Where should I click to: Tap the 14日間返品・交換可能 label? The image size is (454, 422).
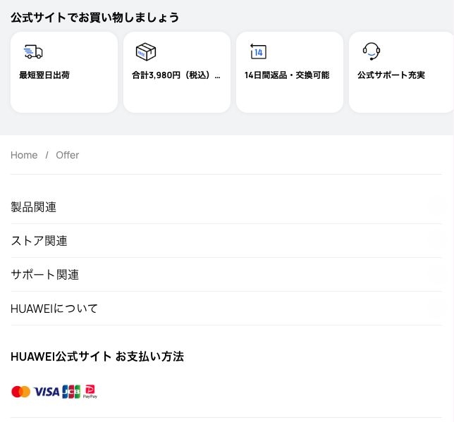[x=287, y=75]
